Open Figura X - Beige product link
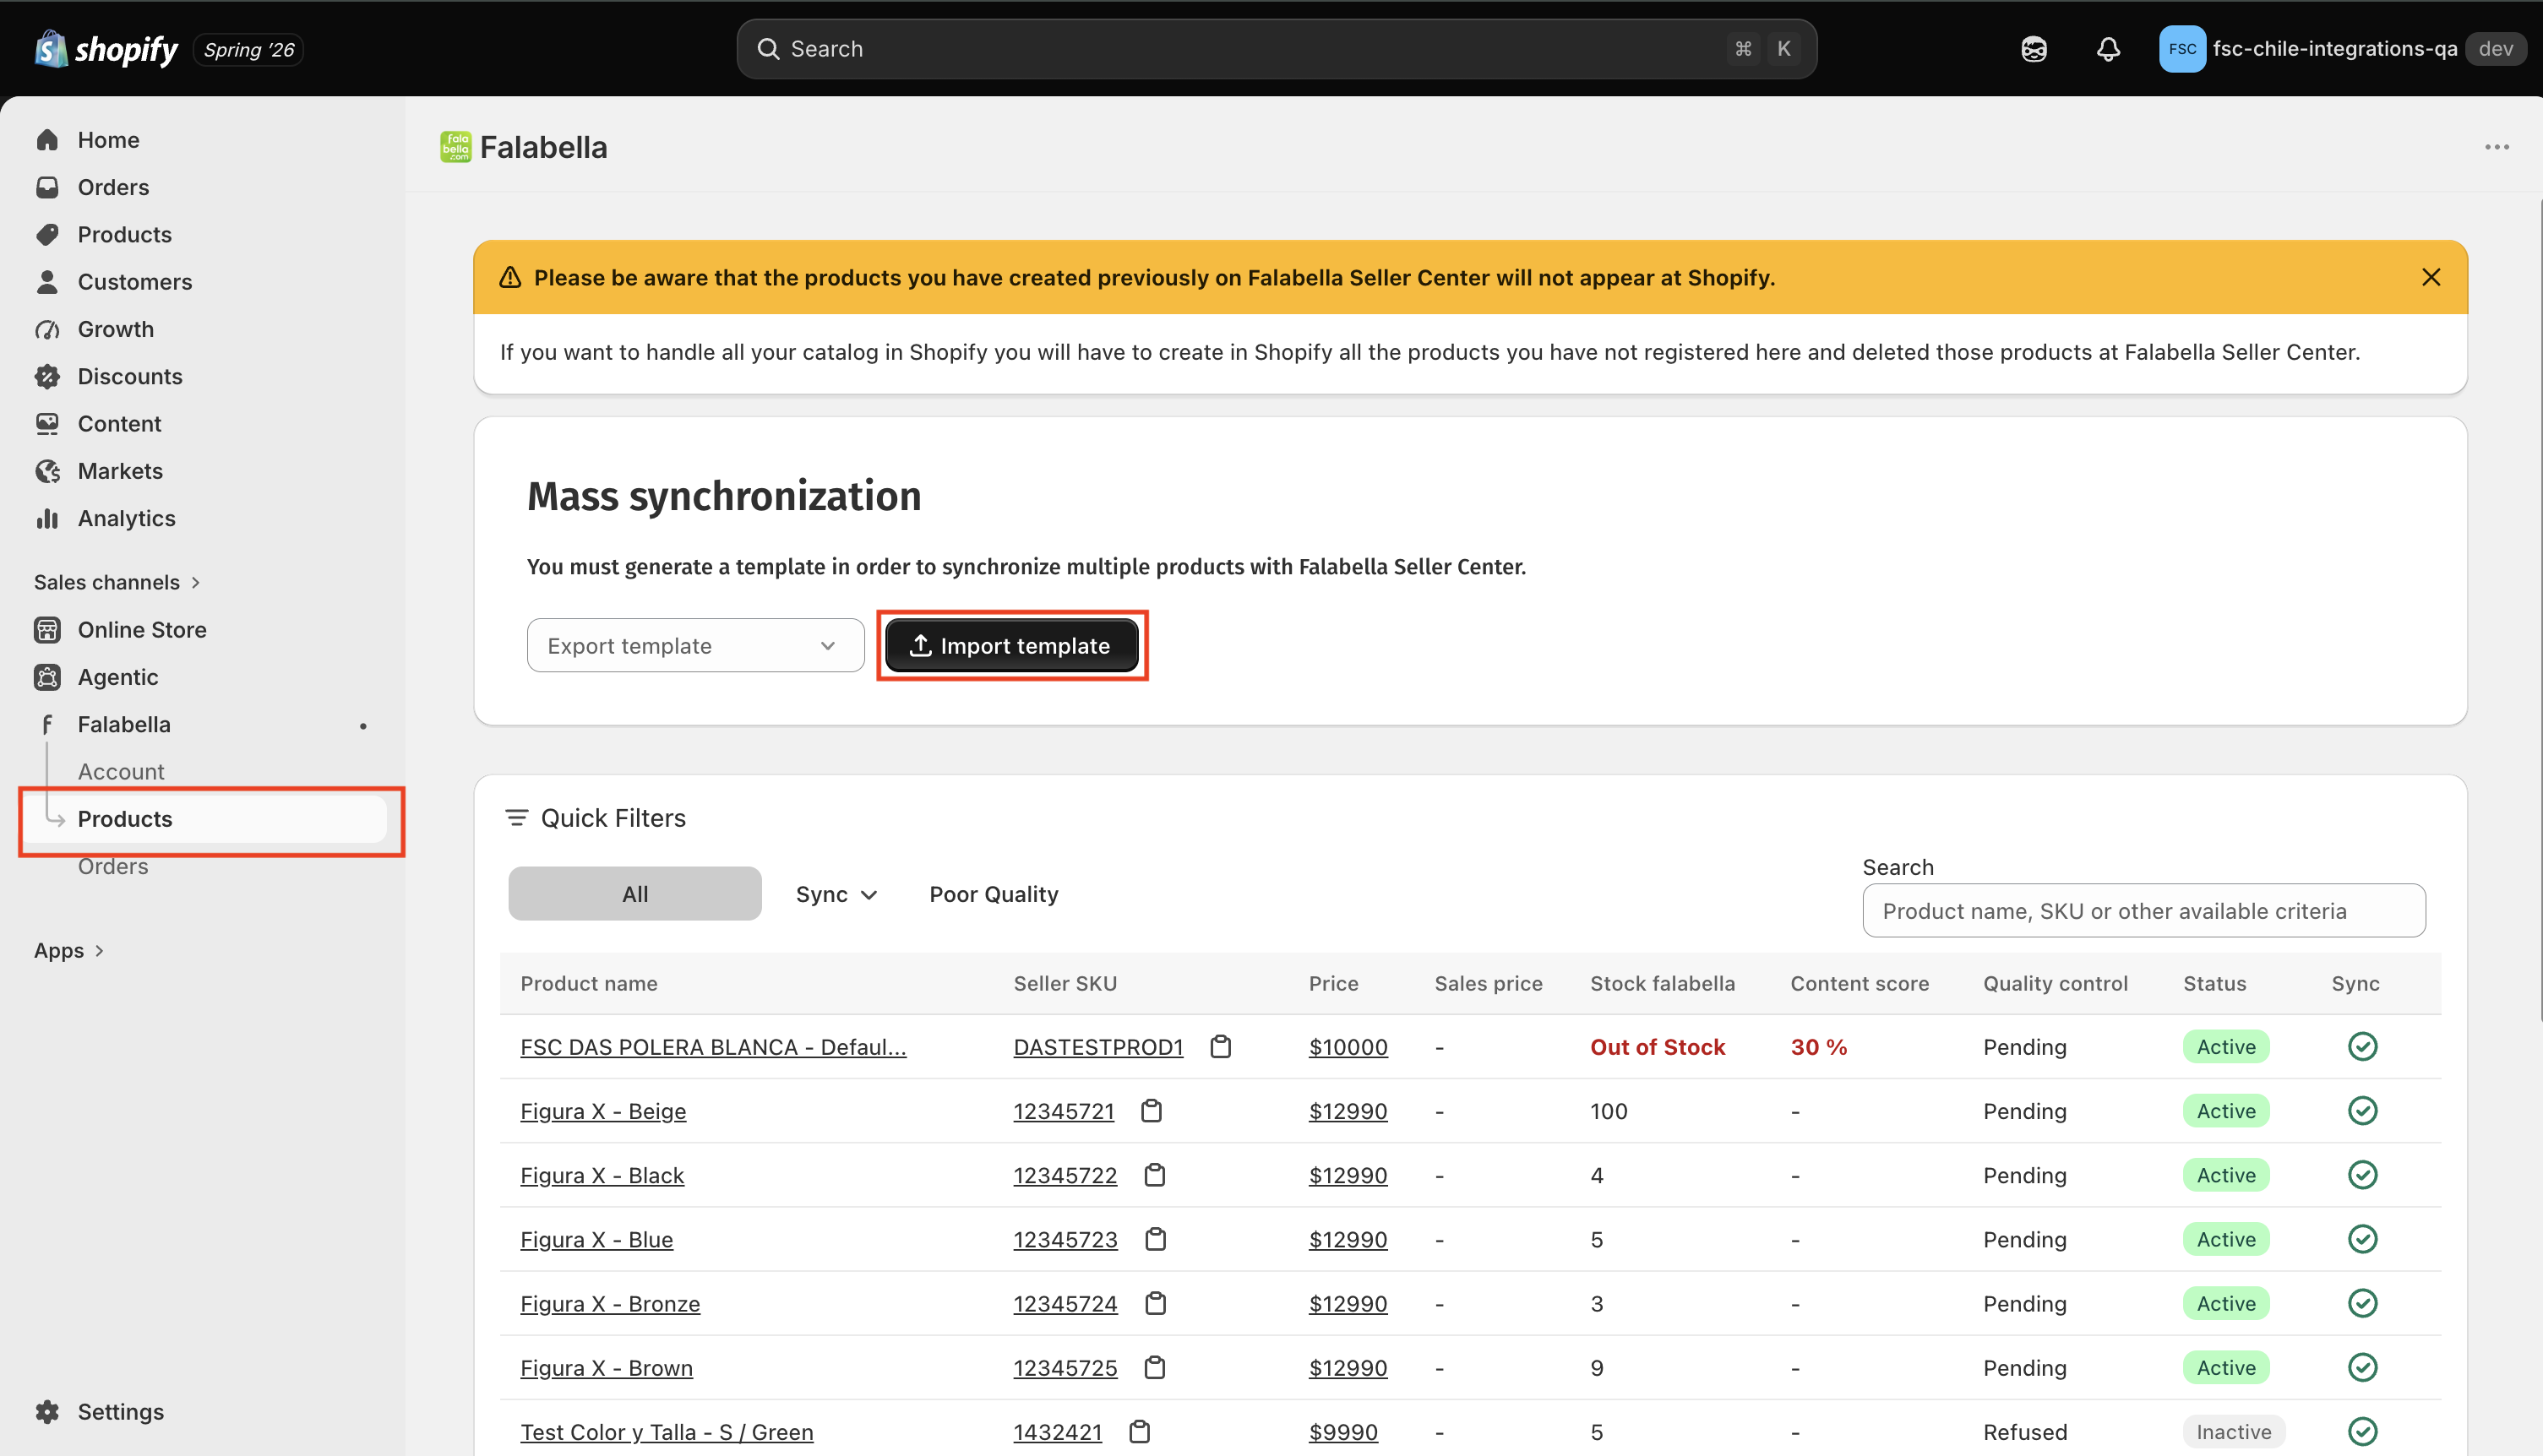 [x=603, y=1111]
